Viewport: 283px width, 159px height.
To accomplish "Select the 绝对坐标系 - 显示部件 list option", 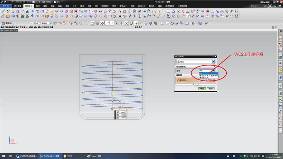I will [x=208, y=75].
